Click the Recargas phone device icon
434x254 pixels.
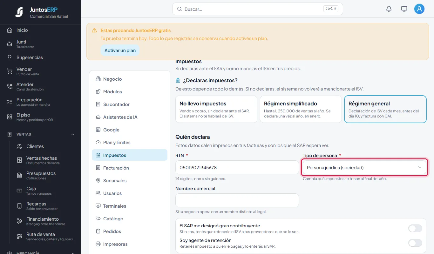pos(19,206)
